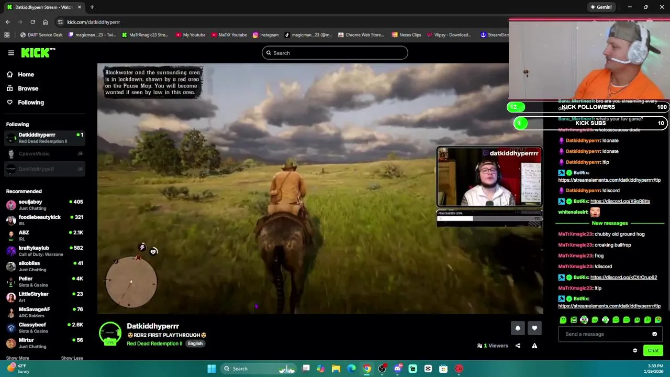Open recommended channel Mirtur
670x377 pixels.
[x=44, y=343]
